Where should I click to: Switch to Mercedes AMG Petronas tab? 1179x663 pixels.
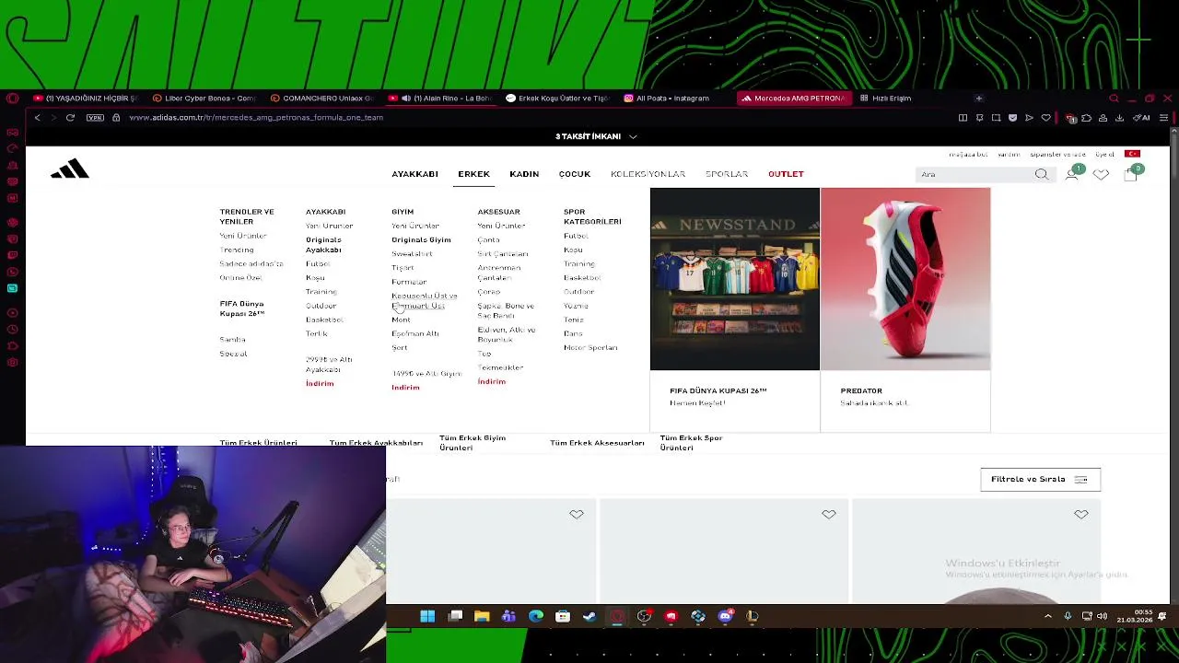coord(793,98)
